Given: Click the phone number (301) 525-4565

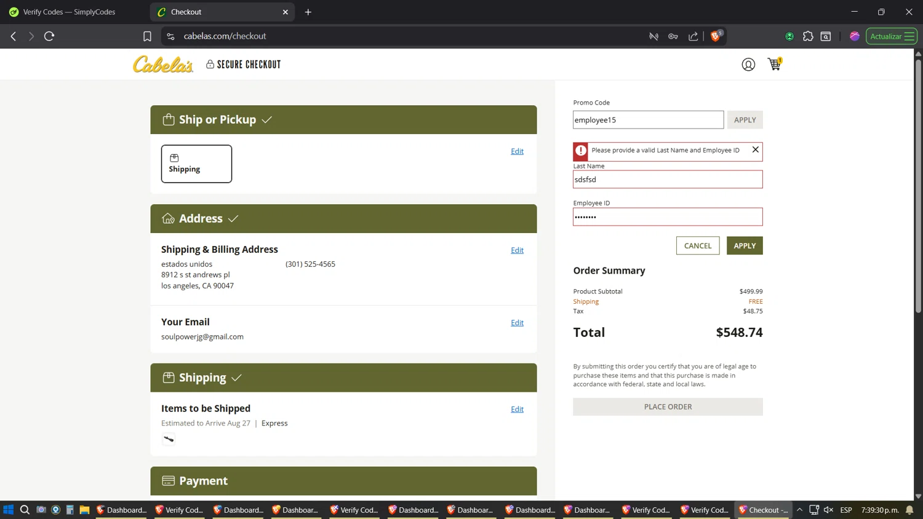Looking at the screenshot, I should [310, 264].
